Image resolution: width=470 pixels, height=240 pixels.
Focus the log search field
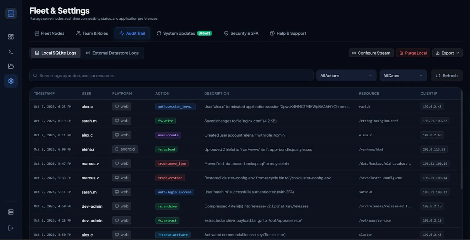pyautogui.click(x=172, y=75)
